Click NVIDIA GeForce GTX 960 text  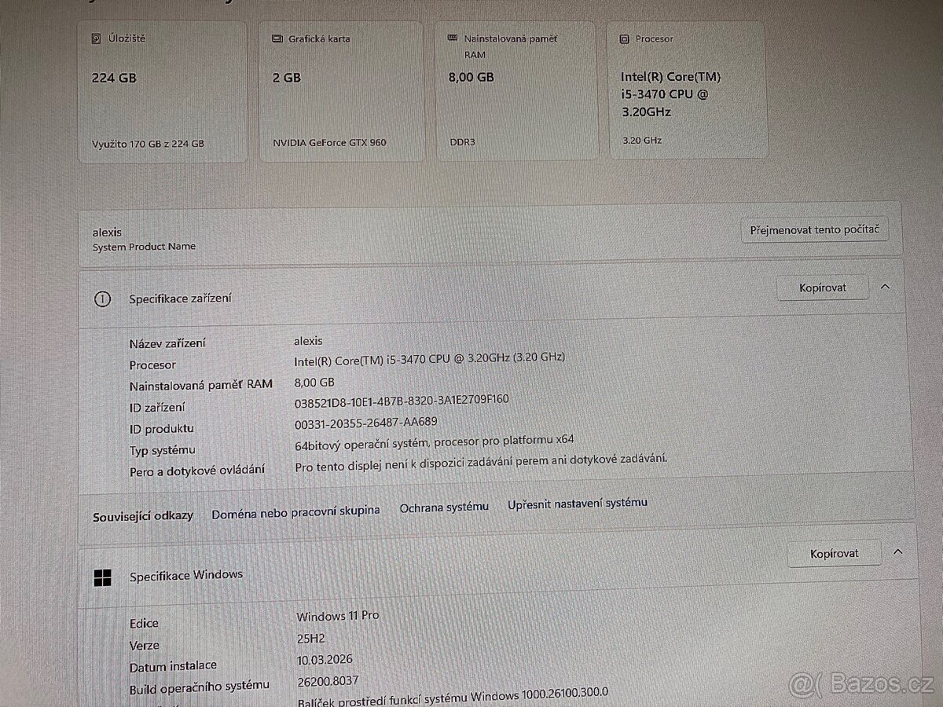[329, 142]
